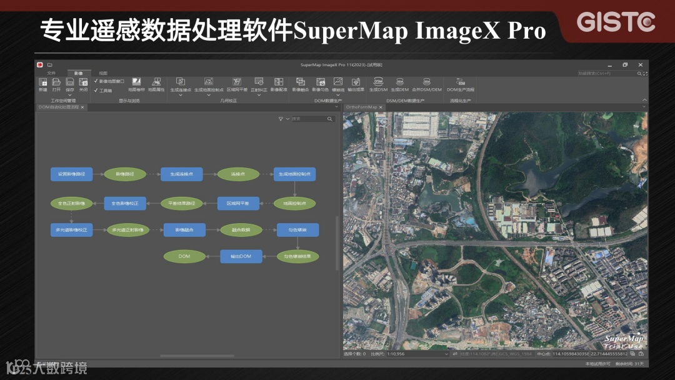
Task: Click the 生成地面控制点 icon
Action: tap(209, 81)
